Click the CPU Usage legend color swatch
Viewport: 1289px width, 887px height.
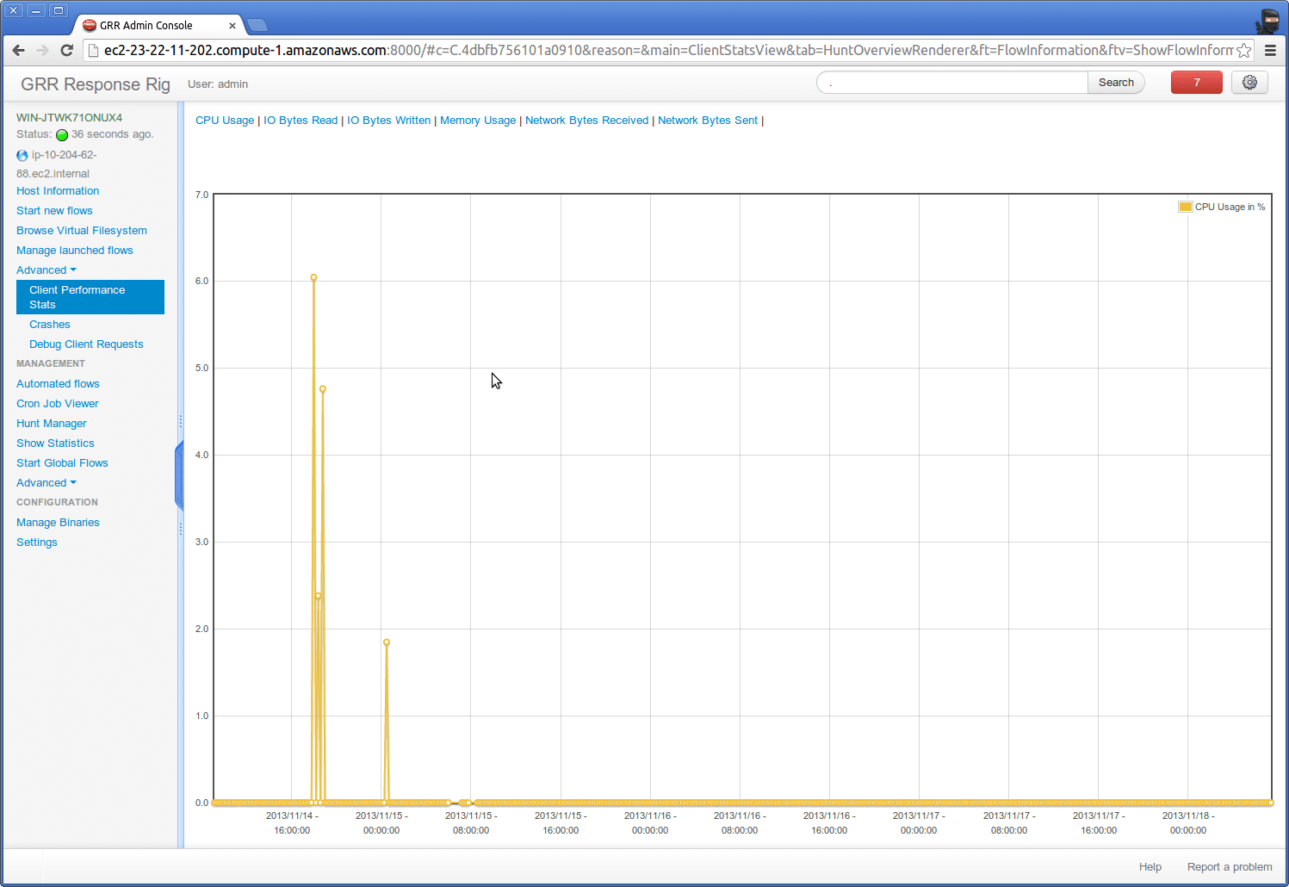pyautogui.click(x=1186, y=207)
